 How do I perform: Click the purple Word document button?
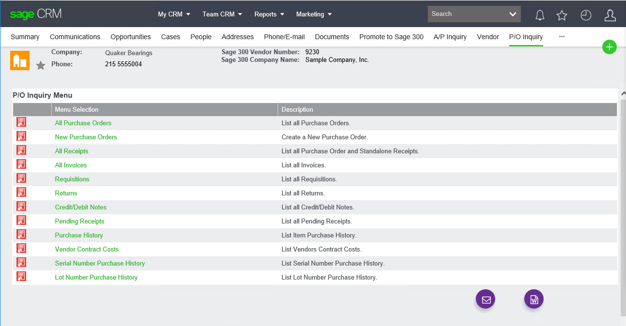(534, 299)
